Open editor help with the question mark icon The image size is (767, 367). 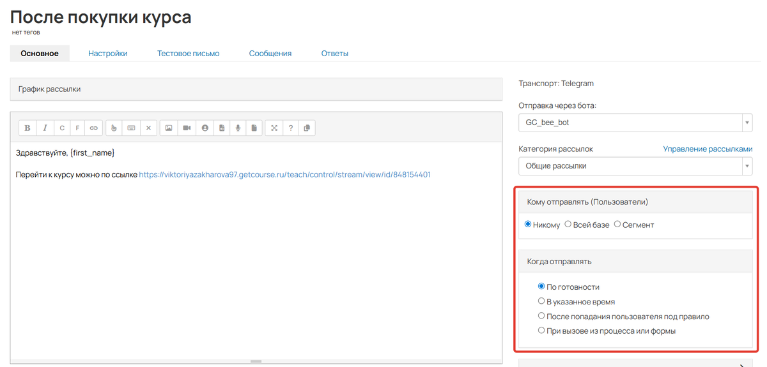(x=291, y=128)
